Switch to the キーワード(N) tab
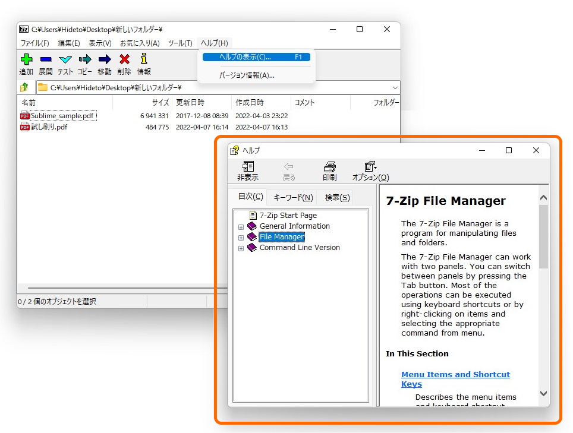This screenshot has width=573, height=433. (x=293, y=198)
